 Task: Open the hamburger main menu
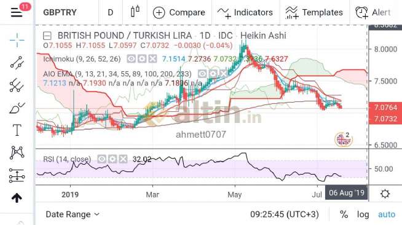[17, 12]
